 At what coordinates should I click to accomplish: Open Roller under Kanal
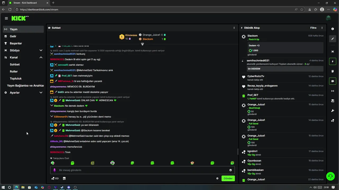14,72
